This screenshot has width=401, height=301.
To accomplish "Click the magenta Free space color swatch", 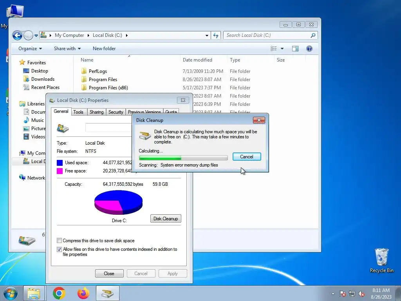I will coord(60,171).
